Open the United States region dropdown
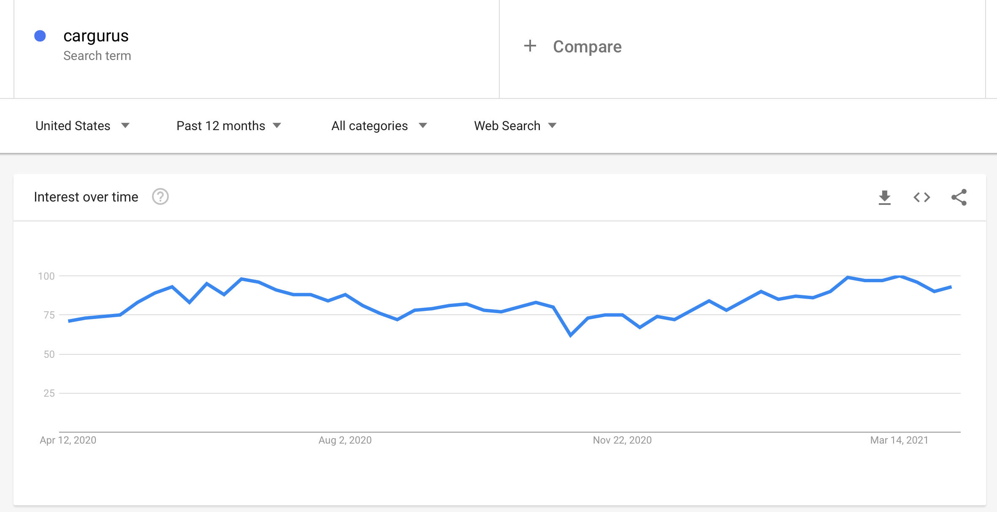Viewport: 997px width, 512px height. pos(82,126)
